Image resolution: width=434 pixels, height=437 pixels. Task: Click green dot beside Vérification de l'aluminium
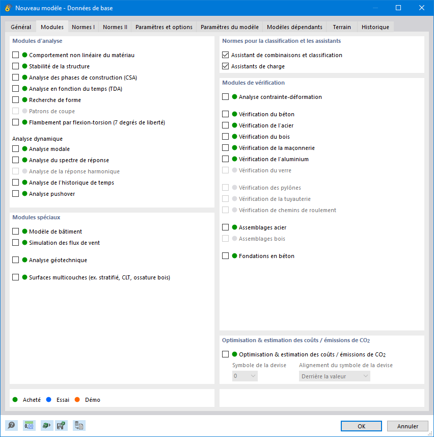[234, 159]
